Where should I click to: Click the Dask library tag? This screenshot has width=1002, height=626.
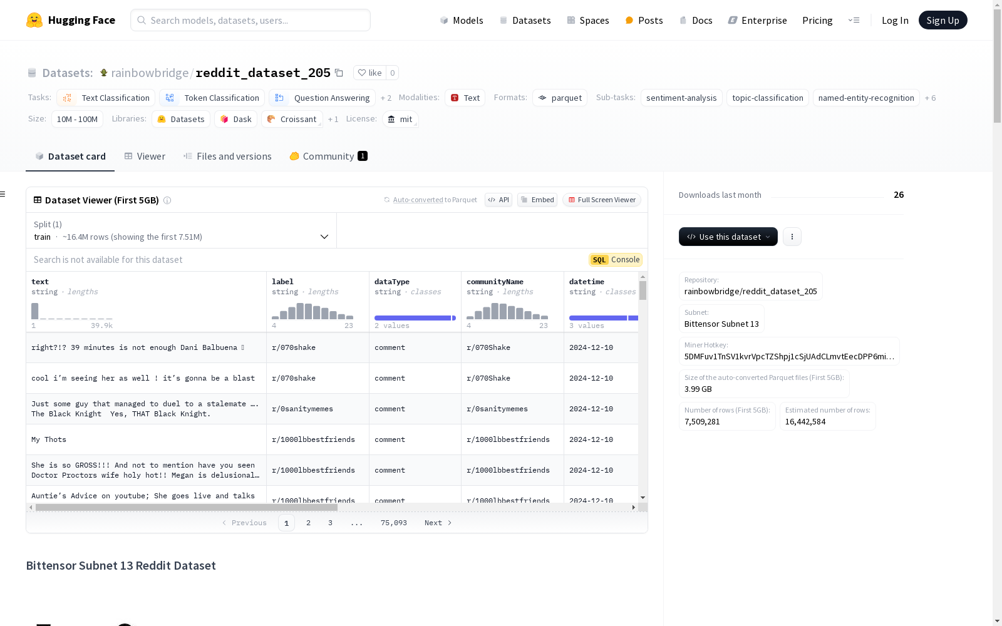click(x=236, y=119)
